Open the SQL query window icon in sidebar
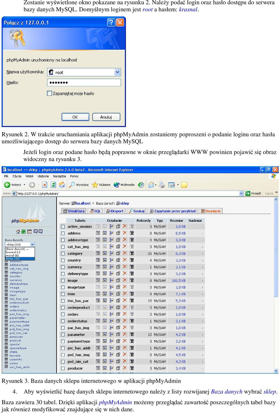 pos(29,232)
